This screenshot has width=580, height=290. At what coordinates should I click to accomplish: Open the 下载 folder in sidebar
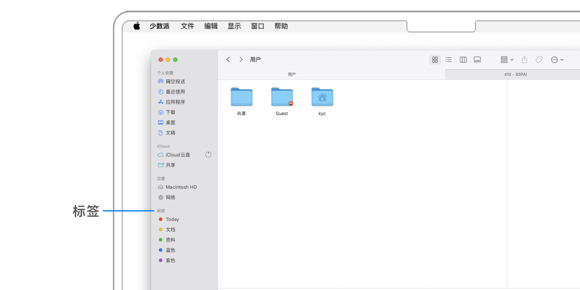click(170, 112)
